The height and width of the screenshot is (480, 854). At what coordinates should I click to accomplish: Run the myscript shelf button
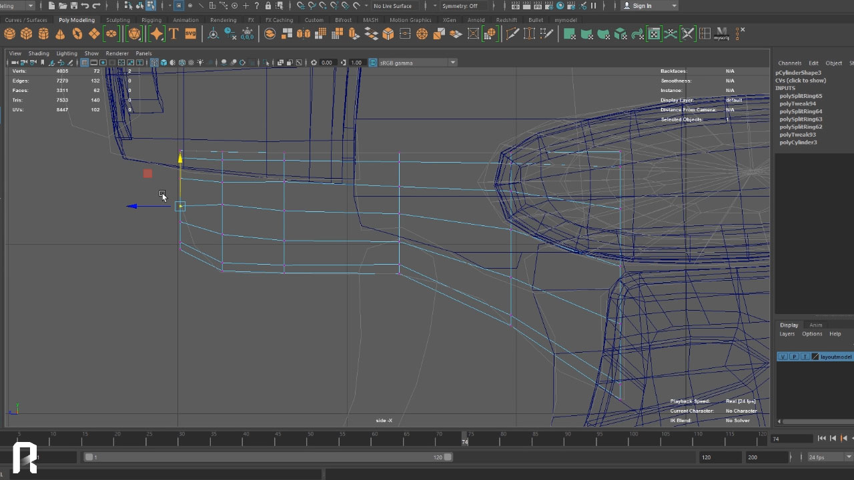[x=721, y=33]
